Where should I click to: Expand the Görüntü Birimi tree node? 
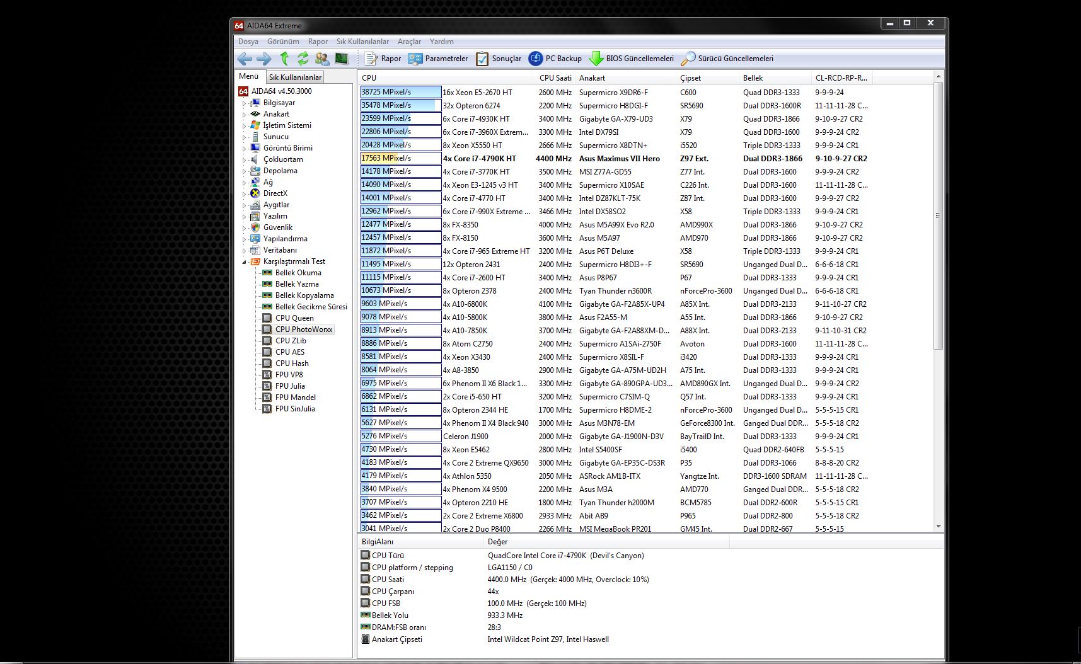pyautogui.click(x=244, y=148)
